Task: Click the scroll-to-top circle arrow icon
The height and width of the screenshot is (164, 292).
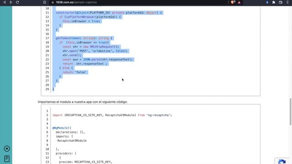Action: (7, 149)
